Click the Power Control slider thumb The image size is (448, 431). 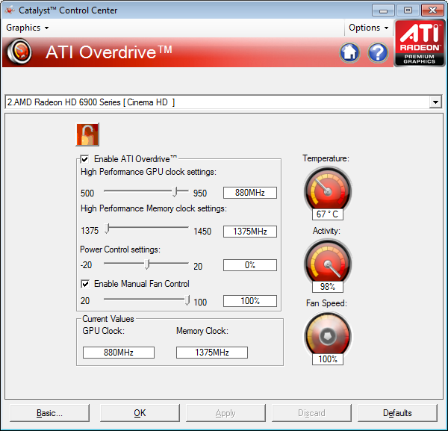146,264
